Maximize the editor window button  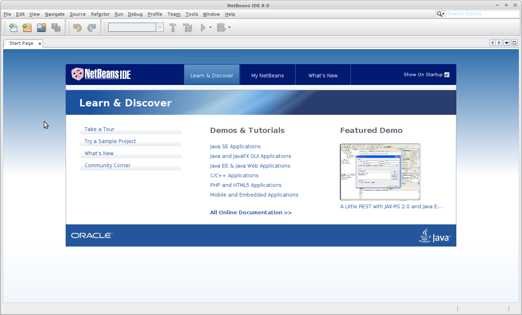(514, 43)
